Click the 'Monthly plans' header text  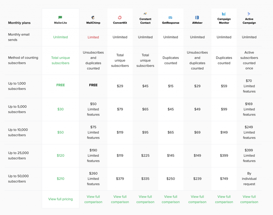[x=19, y=23]
